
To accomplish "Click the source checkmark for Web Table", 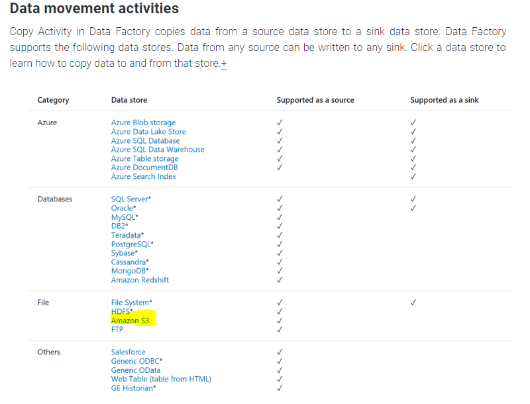I will [280, 379].
